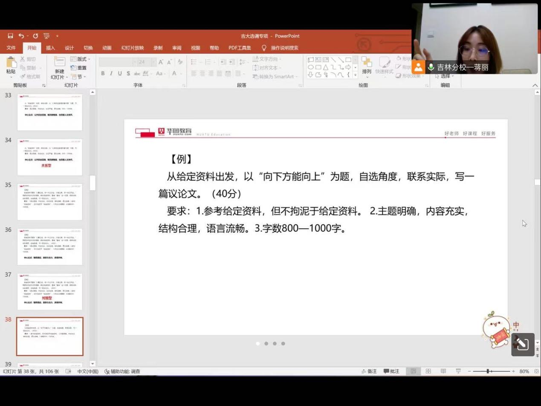Open Reading View from status bar
The image size is (541, 406).
tap(443, 371)
